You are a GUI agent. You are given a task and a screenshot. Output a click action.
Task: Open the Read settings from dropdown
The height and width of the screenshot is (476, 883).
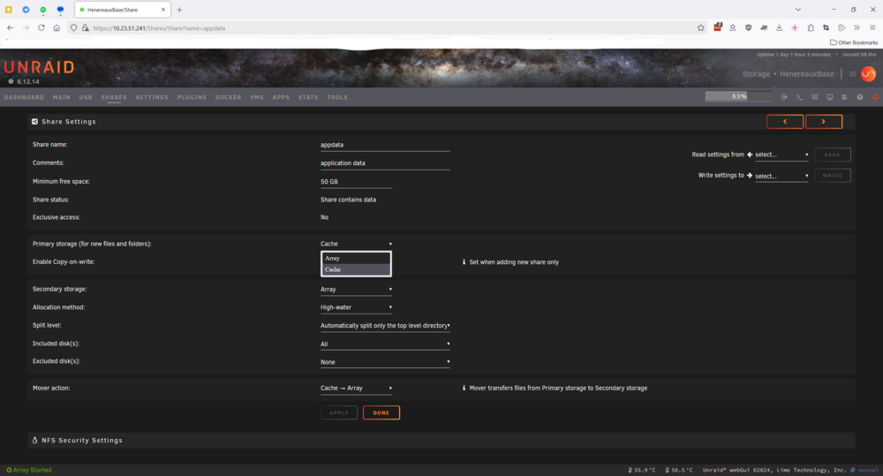(x=781, y=155)
